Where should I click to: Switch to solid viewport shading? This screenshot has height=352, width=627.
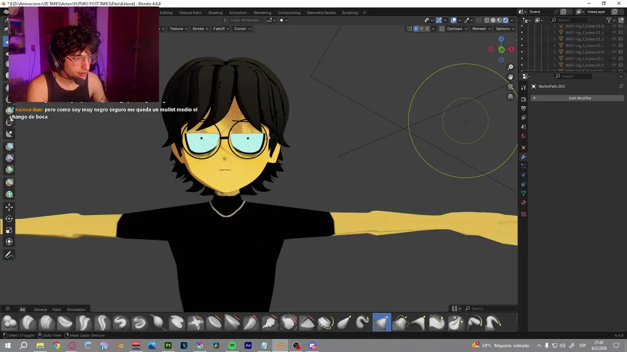[493, 20]
